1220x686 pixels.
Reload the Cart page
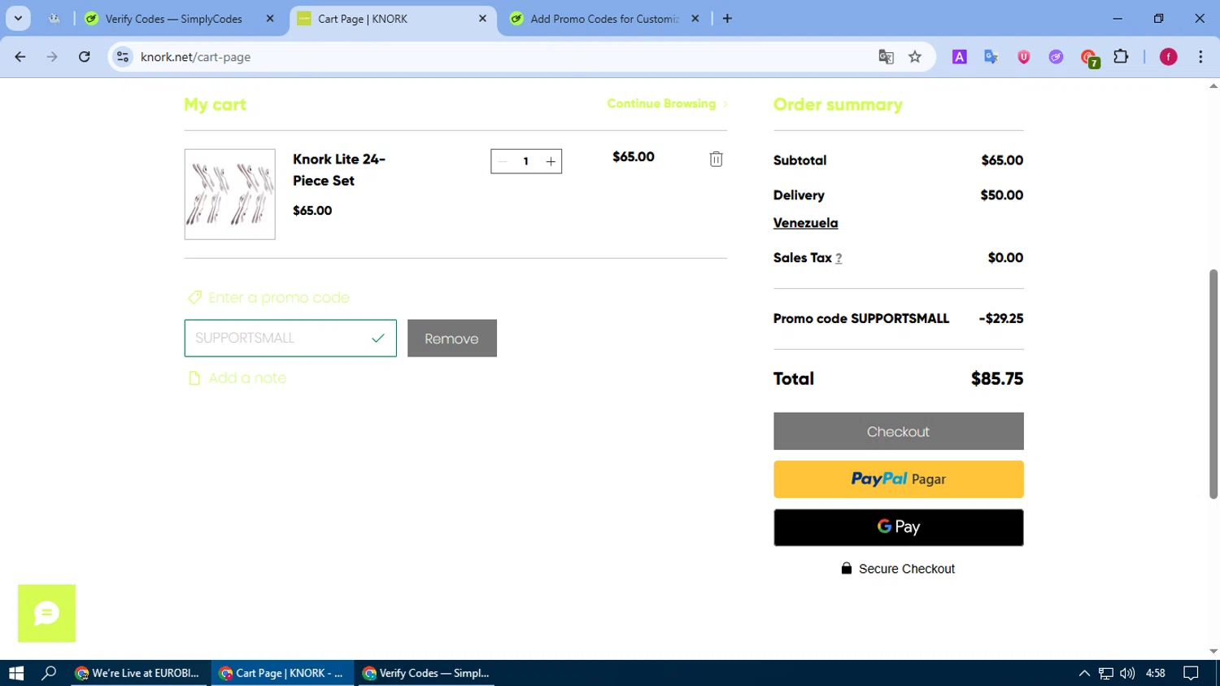coord(85,57)
